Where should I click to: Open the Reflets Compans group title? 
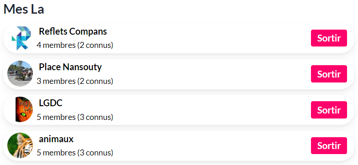click(x=73, y=31)
